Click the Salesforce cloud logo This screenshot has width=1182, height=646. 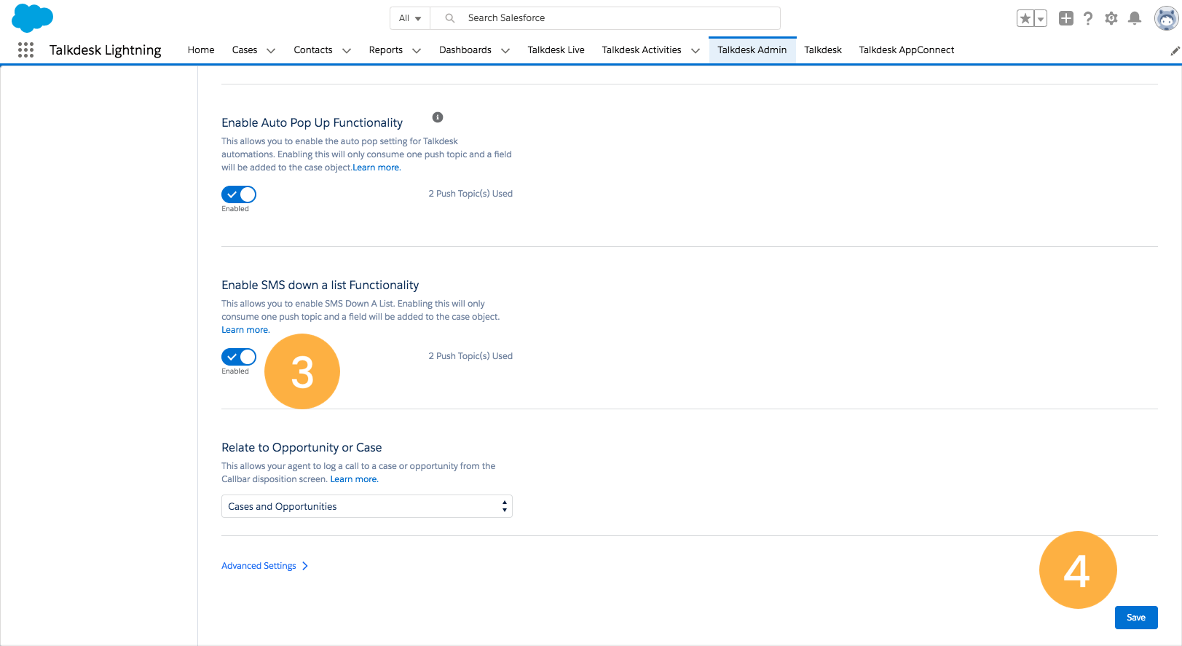click(32, 18)
